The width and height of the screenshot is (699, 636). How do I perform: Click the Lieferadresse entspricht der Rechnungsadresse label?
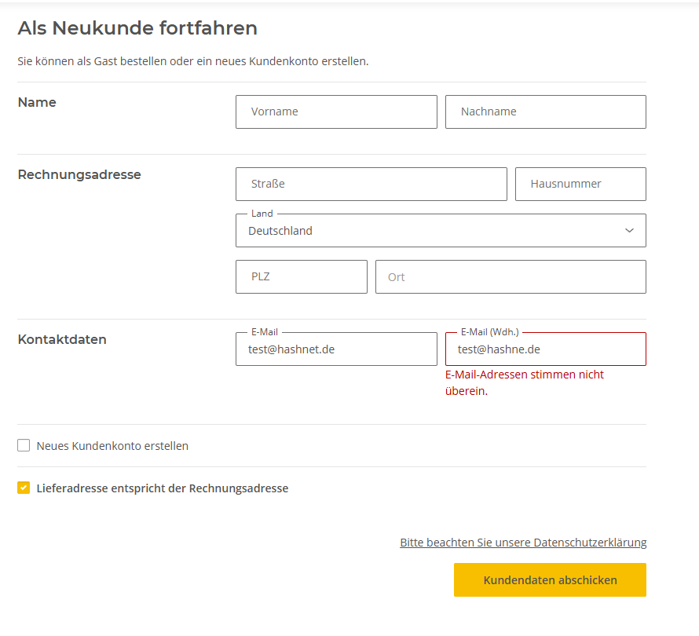(x=163, y=488)
